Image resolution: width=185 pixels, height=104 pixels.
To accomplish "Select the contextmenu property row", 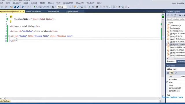I will click(176, 91).
